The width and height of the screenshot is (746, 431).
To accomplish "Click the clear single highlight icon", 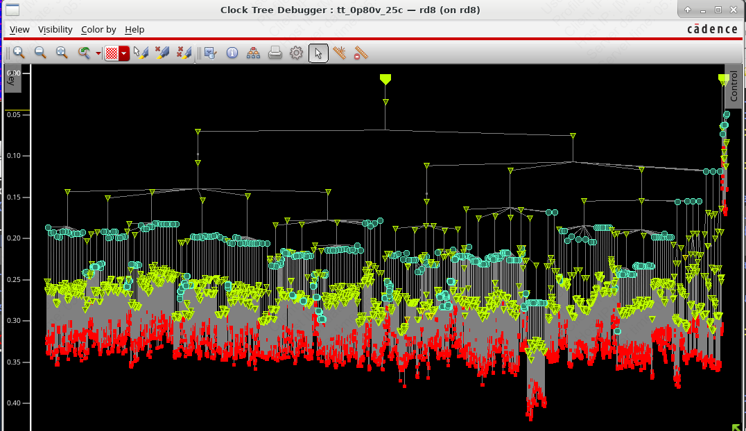I will pos(162,53).
